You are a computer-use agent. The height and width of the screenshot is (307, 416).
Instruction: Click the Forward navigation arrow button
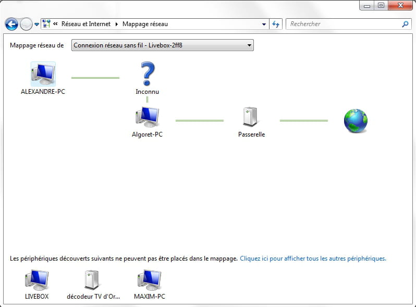[26, 24]
